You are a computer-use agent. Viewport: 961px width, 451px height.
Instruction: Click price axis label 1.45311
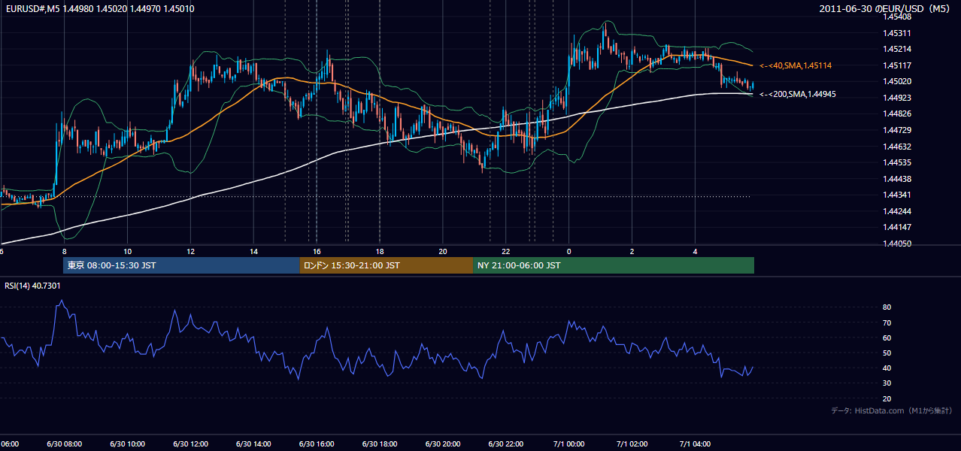(x=898, y=33)
